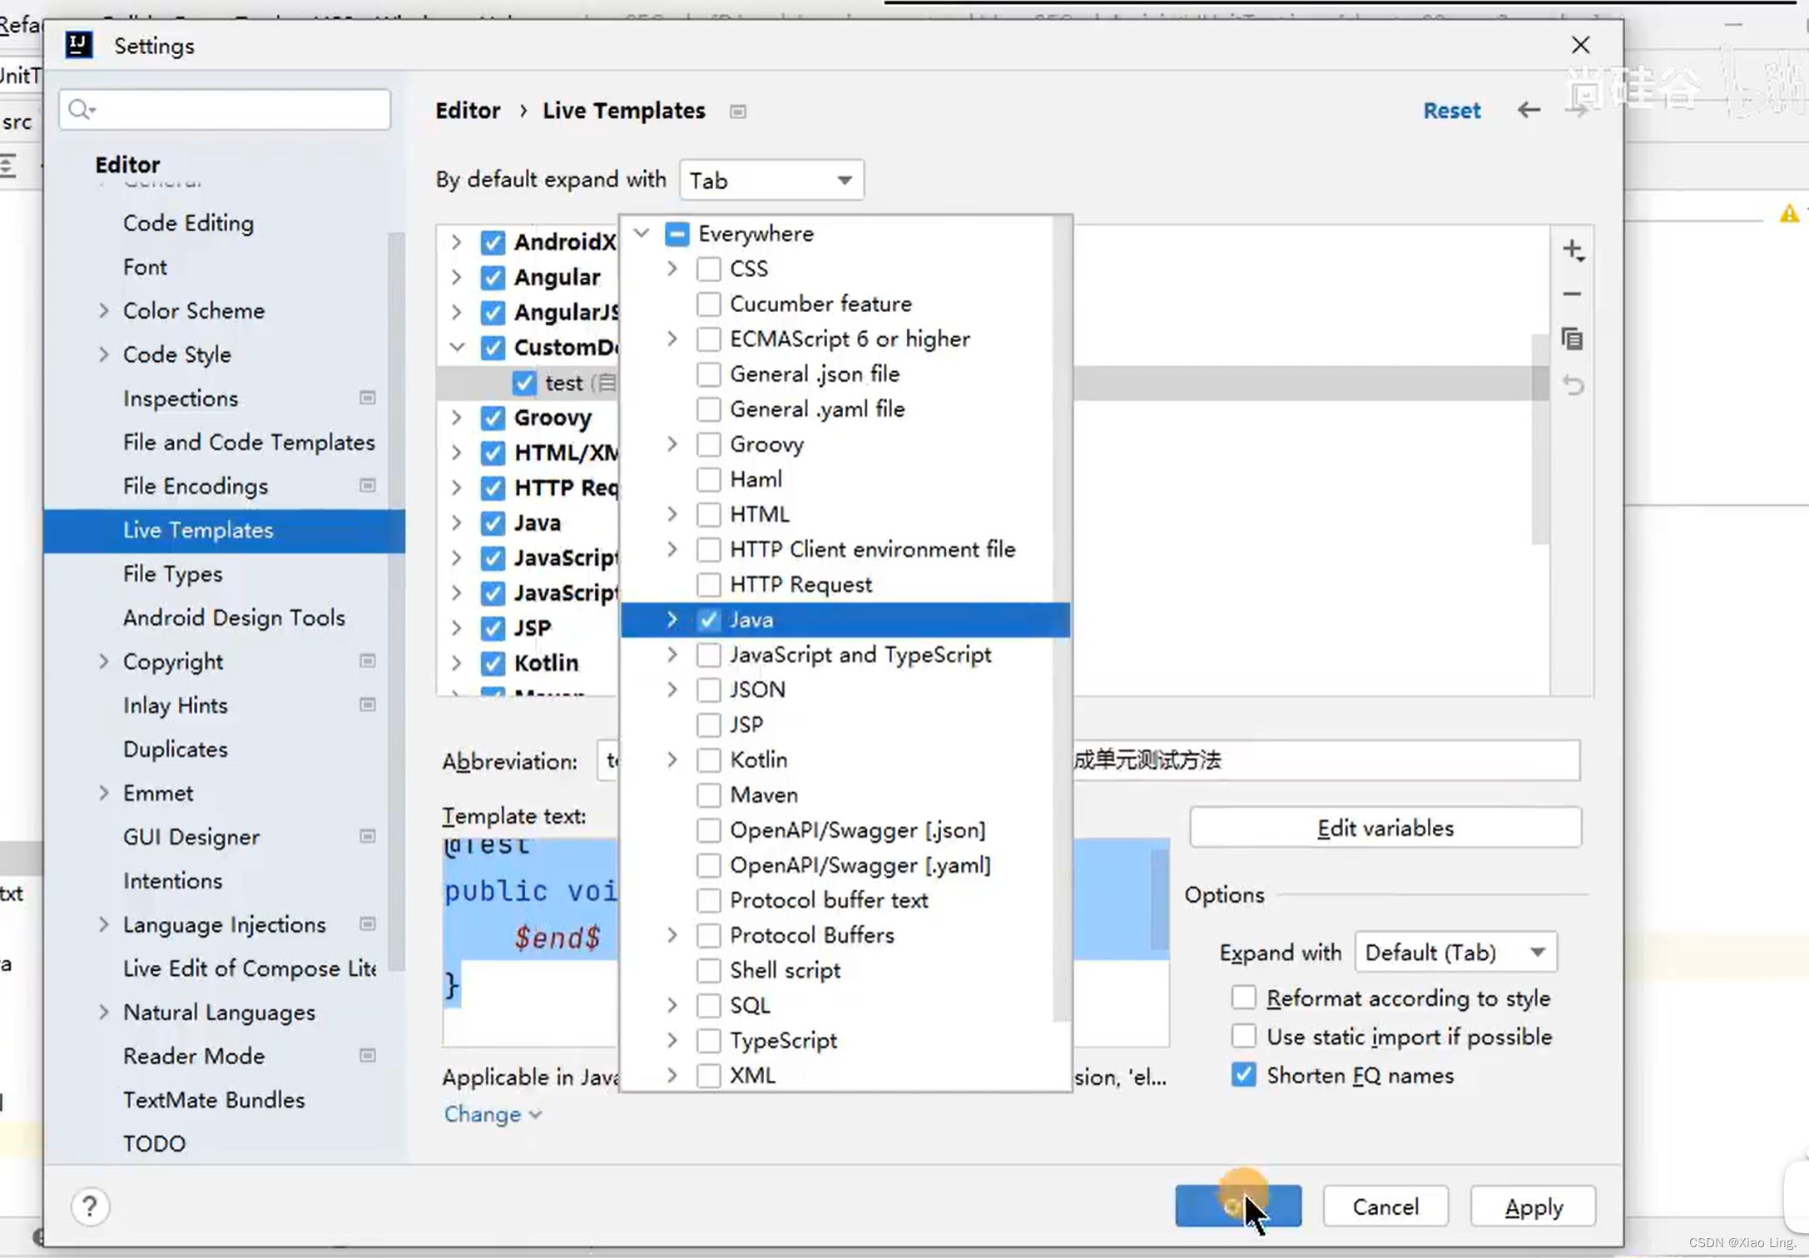Go back using the left arrow icon
This screenshot has height=1258, width=1809.
1529,110
